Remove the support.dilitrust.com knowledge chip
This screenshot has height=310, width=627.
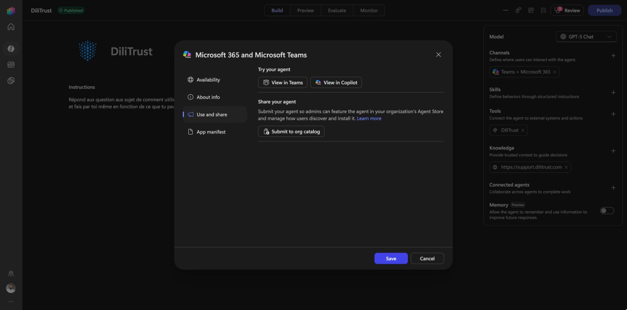(566, 167)
